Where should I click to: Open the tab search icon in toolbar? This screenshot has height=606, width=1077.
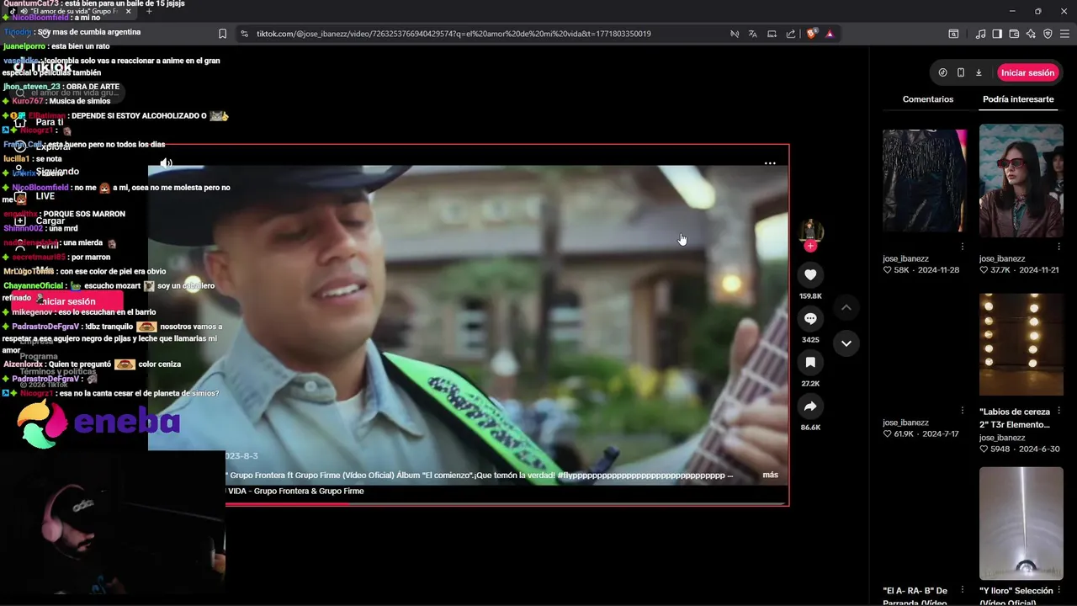point(953,34)
